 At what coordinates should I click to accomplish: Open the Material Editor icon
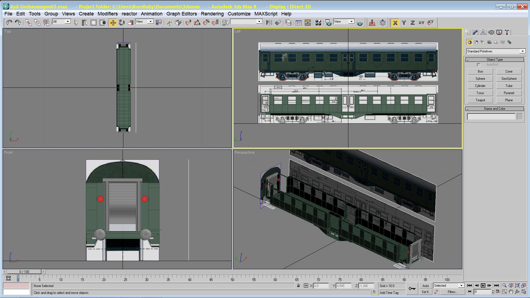pyautogui.click(x=318, y=23)
